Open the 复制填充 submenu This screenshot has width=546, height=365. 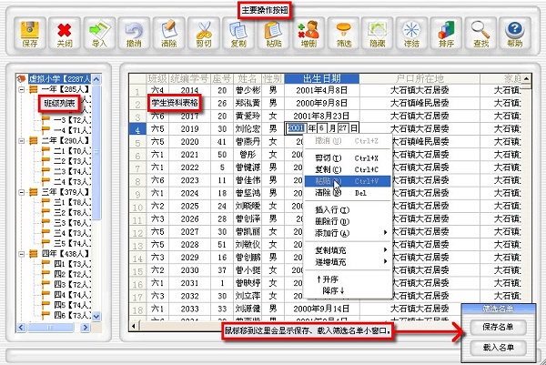pyautogui.click(x=348, y=250)
